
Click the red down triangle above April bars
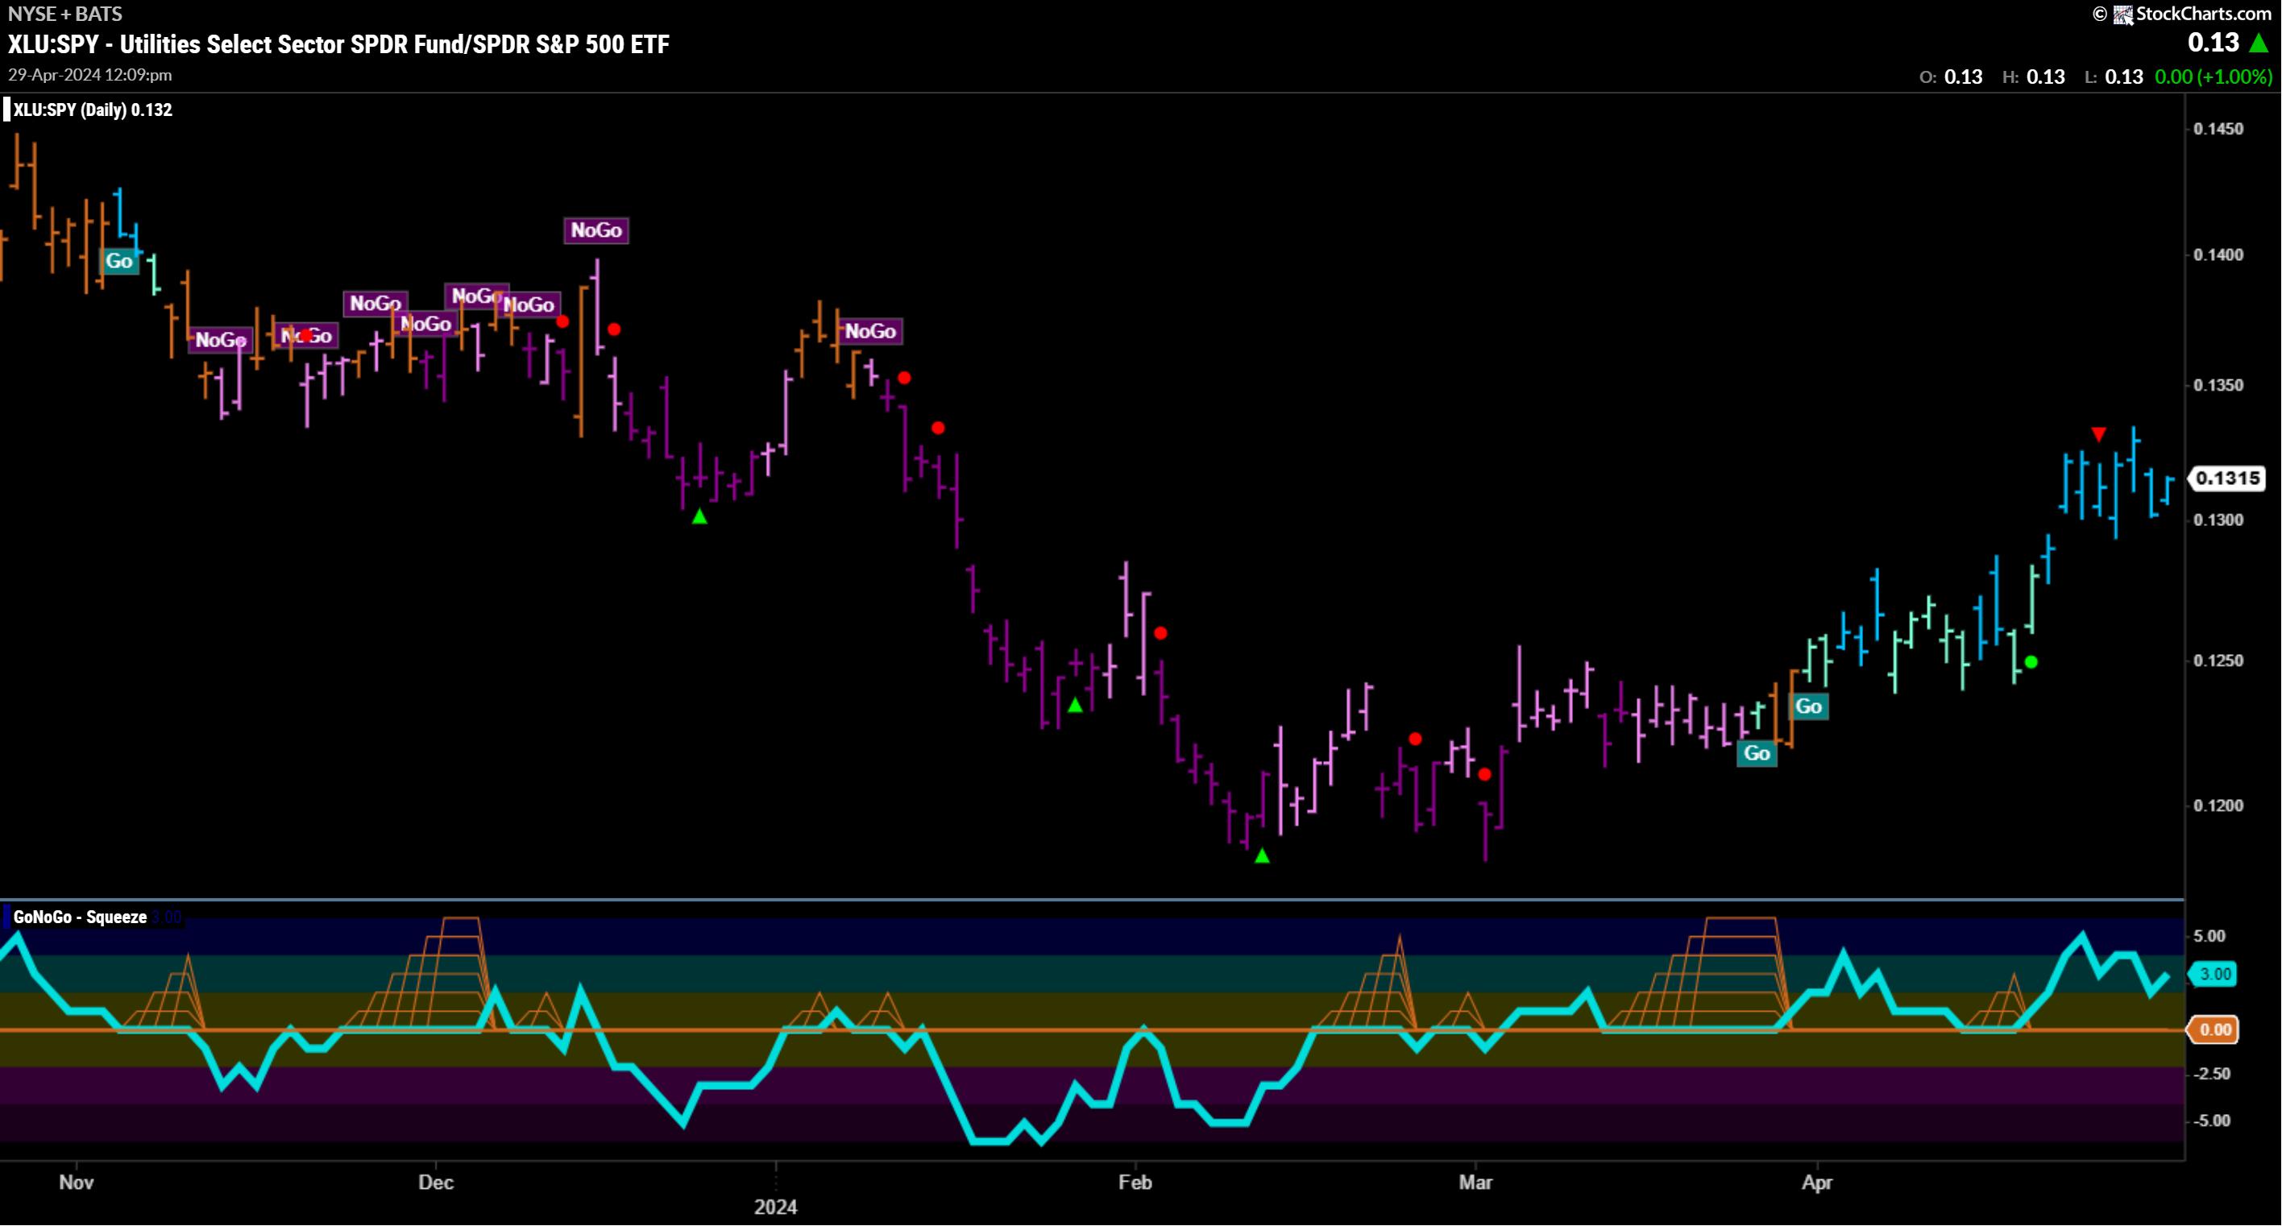pyautogui.click(x=2098, y=434)
